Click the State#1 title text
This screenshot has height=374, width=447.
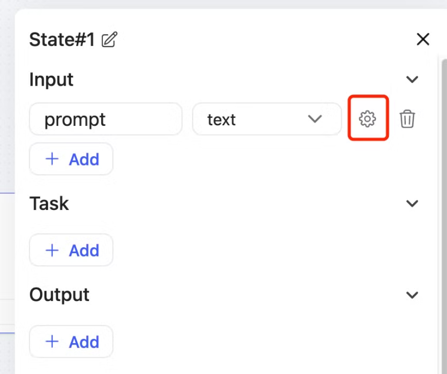point(62,40)
